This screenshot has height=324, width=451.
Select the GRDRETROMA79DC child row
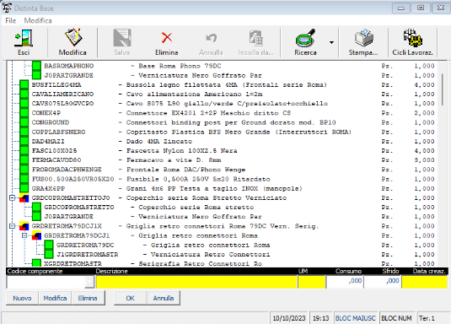(x=239, y=245)
